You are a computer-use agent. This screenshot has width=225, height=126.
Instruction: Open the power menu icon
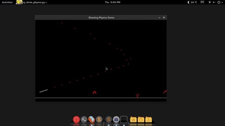point(219,2)
